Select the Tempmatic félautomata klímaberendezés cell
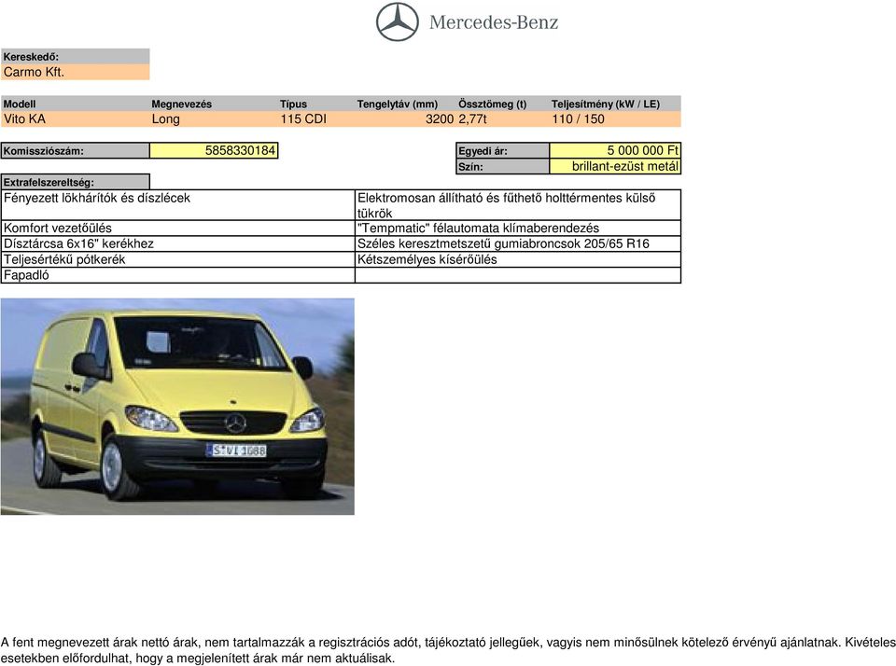The width and height of the screenshot is (896, 666). coord(518,228)
